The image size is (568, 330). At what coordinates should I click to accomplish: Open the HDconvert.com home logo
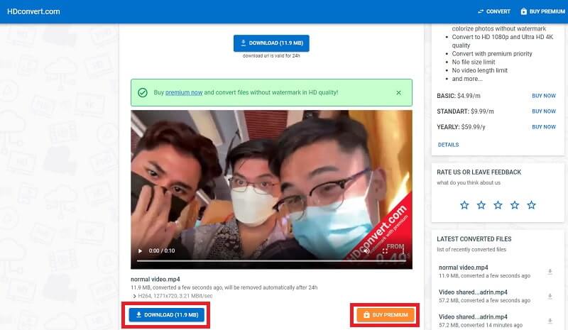coord(33,11)
